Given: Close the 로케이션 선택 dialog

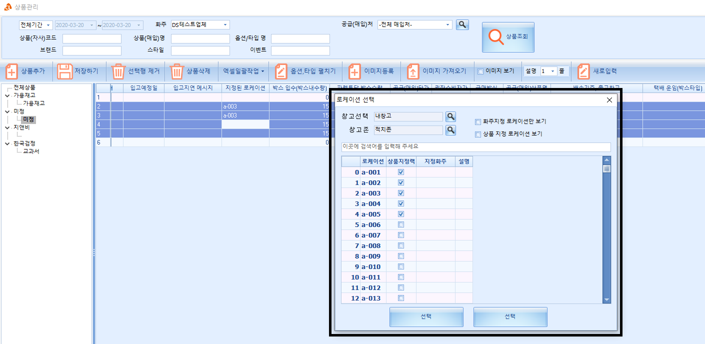Looking at the screenshot, I should coord(609,100).
